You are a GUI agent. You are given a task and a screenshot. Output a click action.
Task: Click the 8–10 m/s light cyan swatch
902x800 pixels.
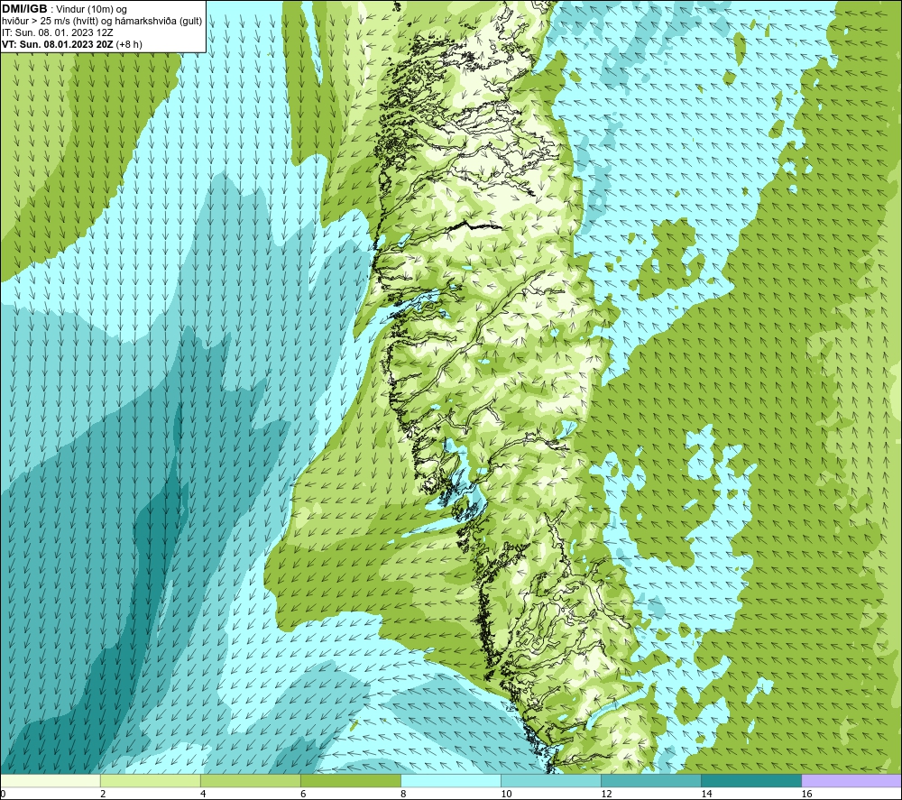pyautogui.click(x=450, y=781)
